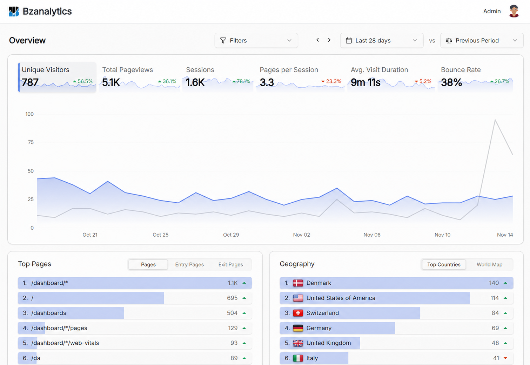This screenshot has width=530, height=365.
Task: Click the Oct 21 label on the chart axis
Action: tap(90, 235)
